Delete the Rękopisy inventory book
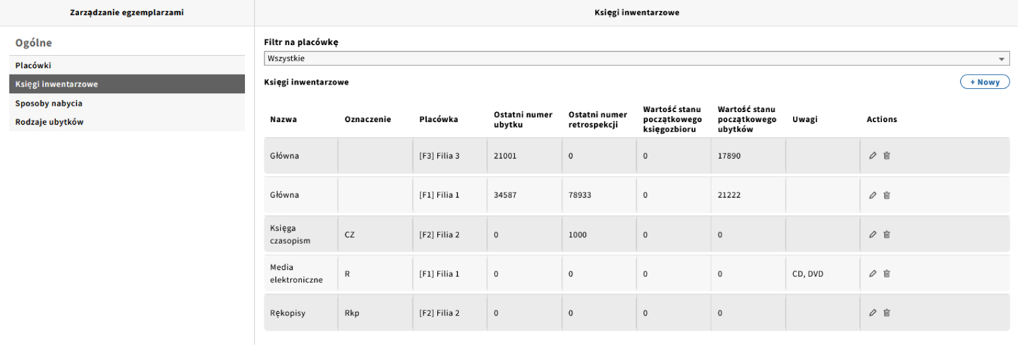1018x345 pixels. tap(886, 313)
